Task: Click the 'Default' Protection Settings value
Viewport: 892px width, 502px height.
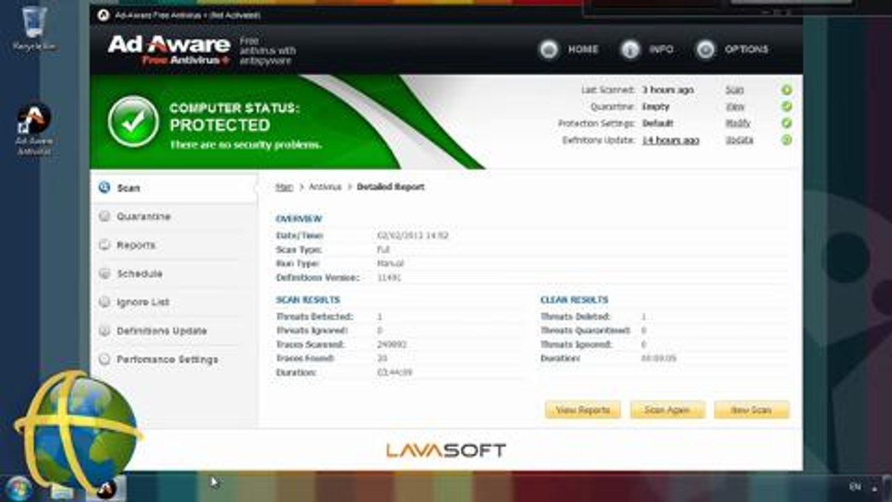Action: (658, 123)
